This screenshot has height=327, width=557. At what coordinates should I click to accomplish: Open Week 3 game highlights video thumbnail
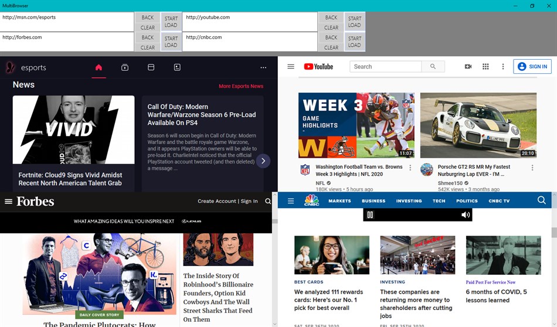[356, 125]
